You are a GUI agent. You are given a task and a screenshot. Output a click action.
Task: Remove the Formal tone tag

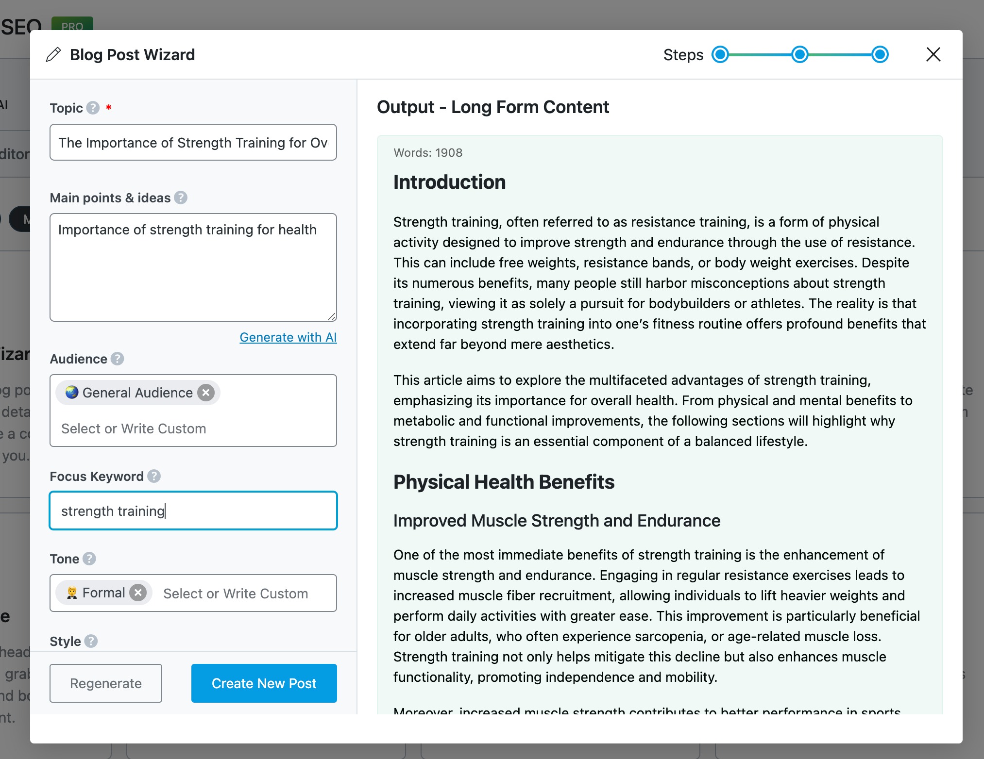click(138, 593)
